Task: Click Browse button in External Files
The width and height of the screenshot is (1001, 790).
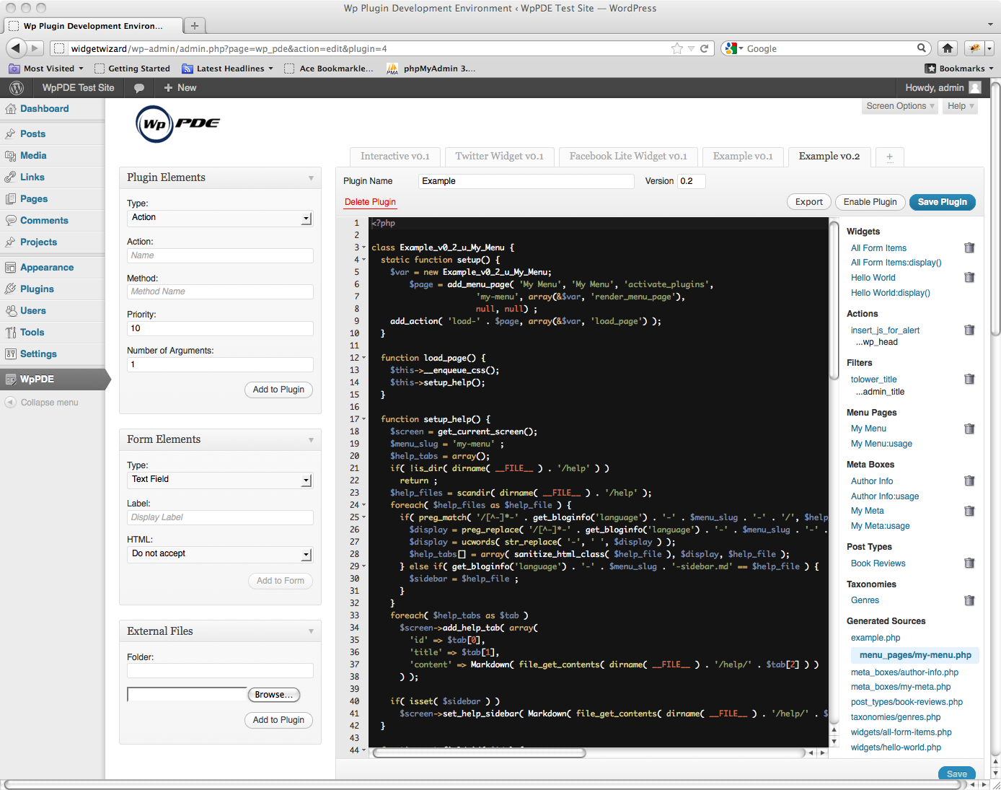Action: (273, 695)
